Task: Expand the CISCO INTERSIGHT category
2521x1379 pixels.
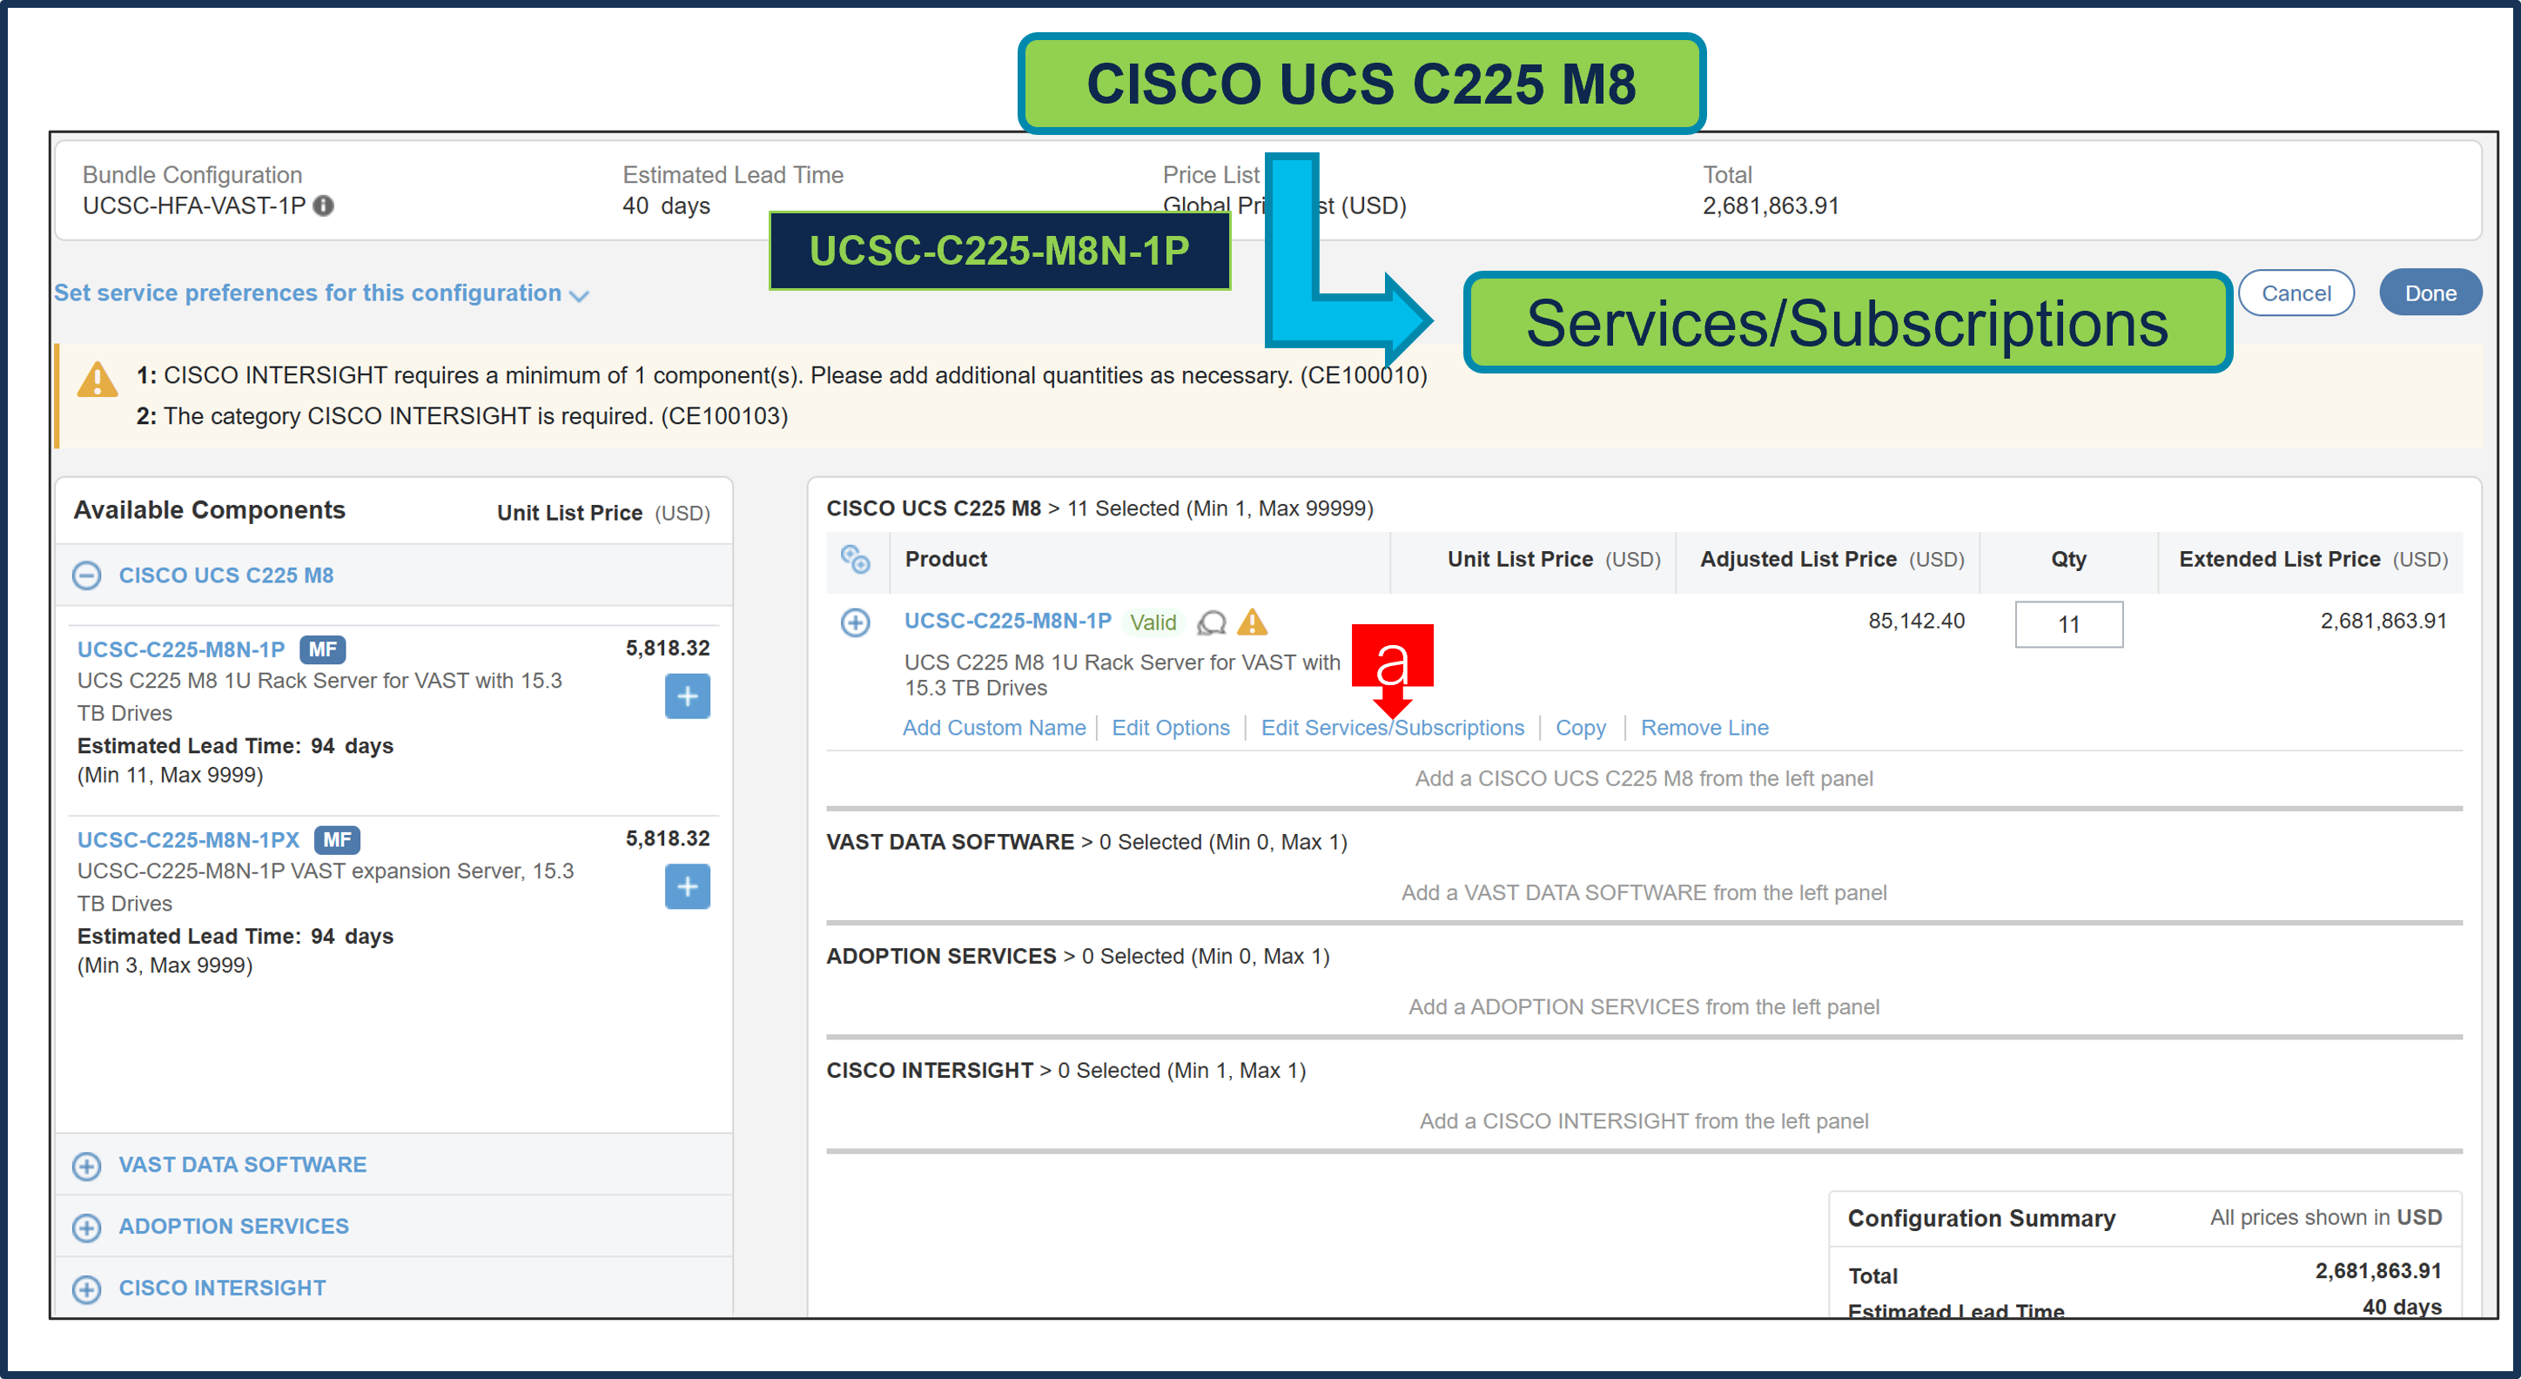Action: (87, 1289)
